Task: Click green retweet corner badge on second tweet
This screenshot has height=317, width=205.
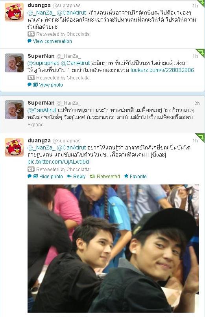Action: (200, 53)
